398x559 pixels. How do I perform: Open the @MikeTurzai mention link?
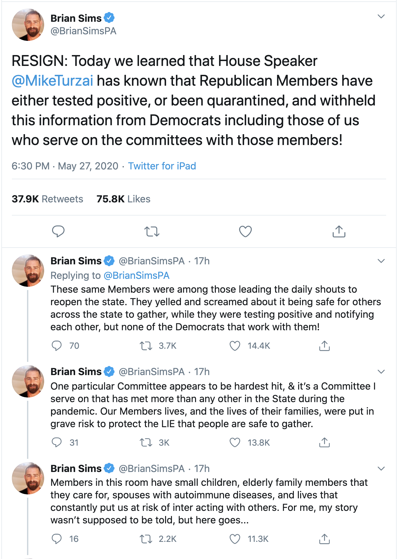[52, 81]
